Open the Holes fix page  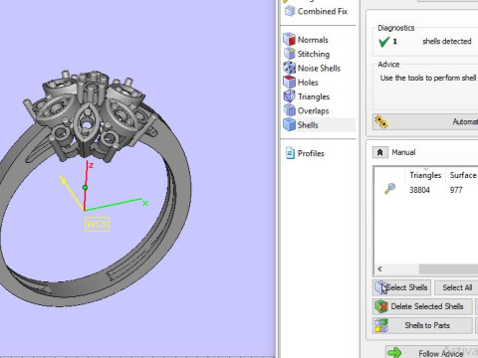pyautogui.click(x=301, y=83)
